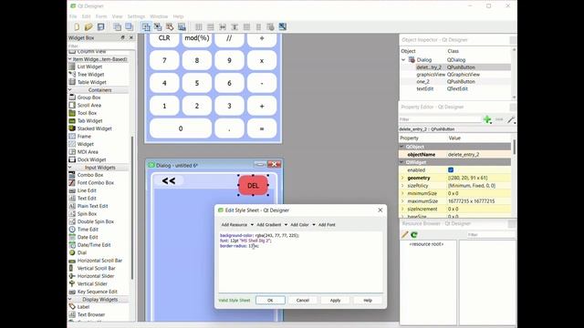
Task: Click OK in Edit Style Sheet dialog
Action: (270, 300)
